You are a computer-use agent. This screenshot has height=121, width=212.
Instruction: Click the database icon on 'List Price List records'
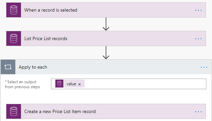pos(14,38)
